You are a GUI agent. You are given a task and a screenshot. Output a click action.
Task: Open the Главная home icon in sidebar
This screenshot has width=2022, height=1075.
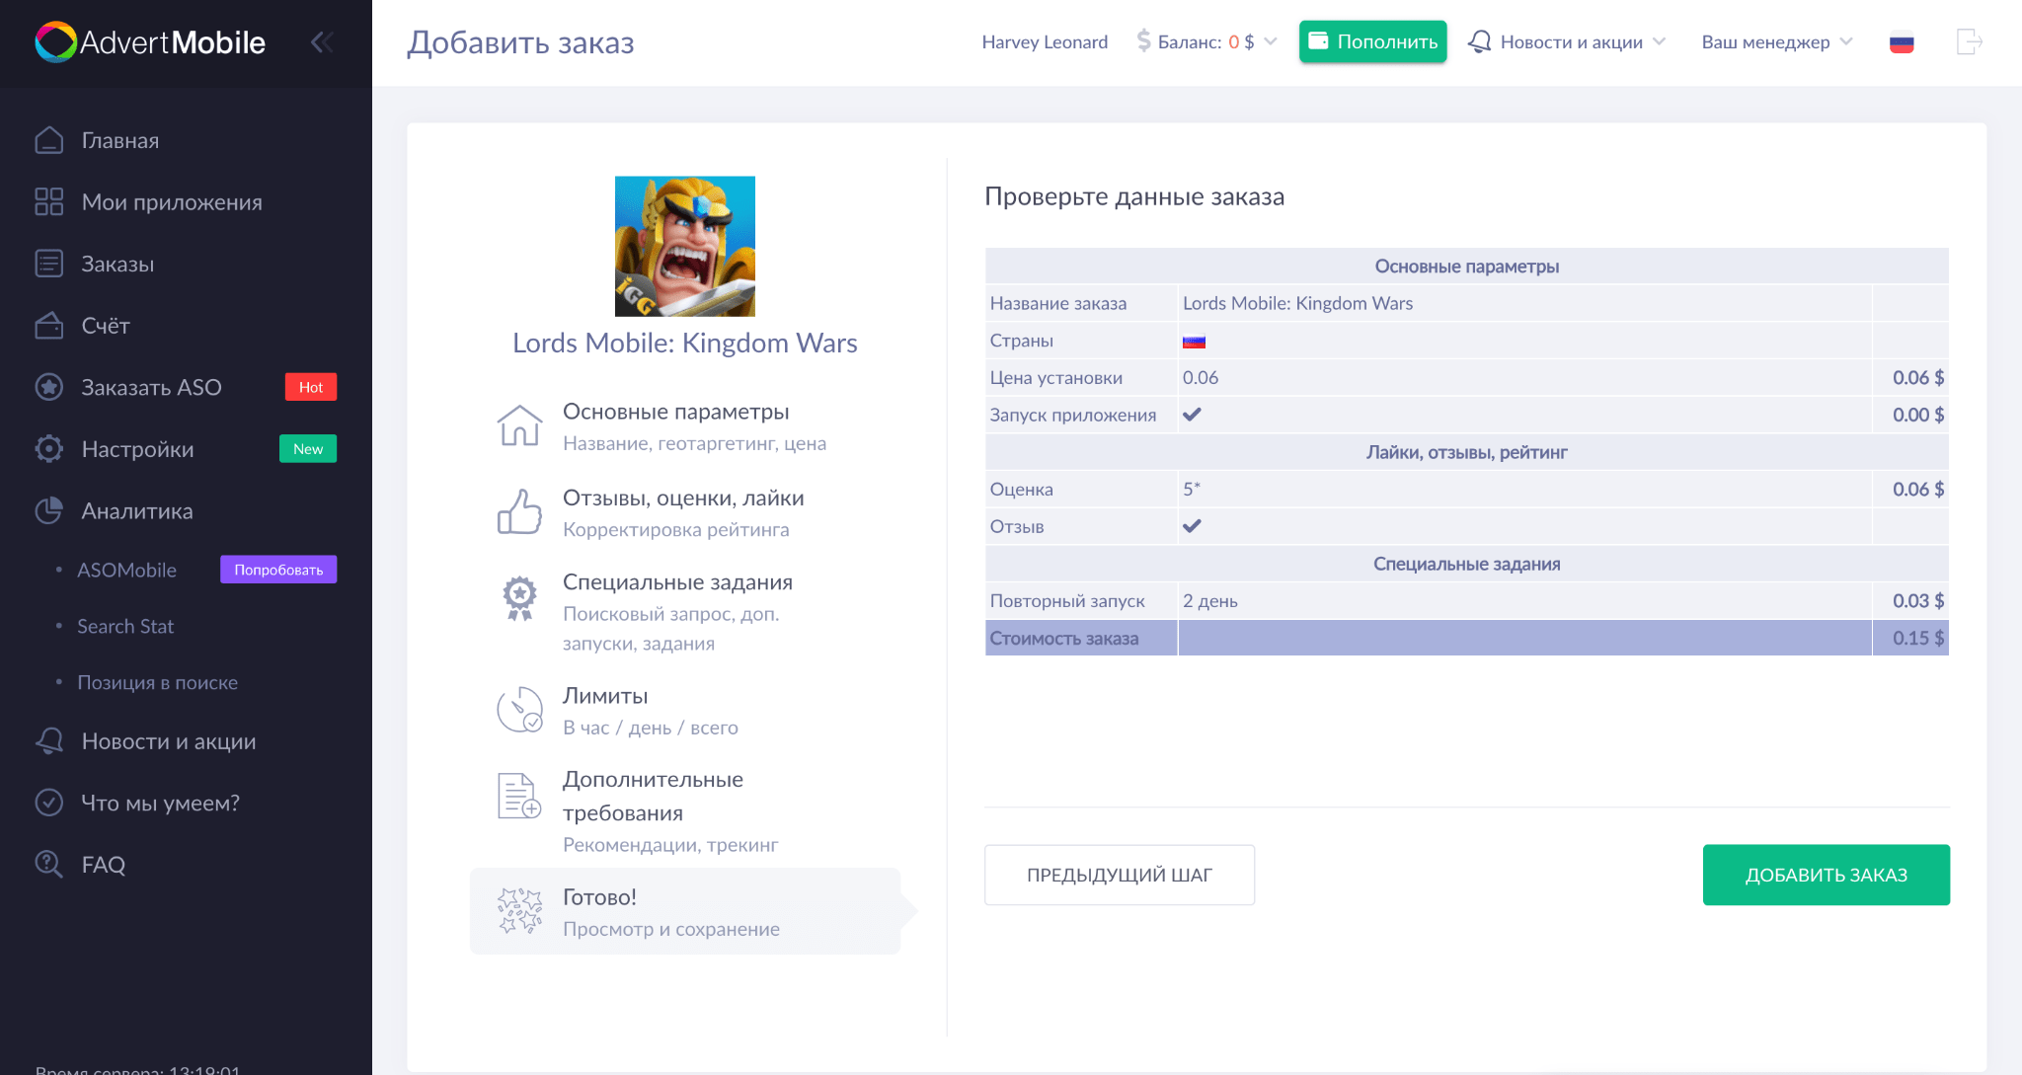coord(49,140)
